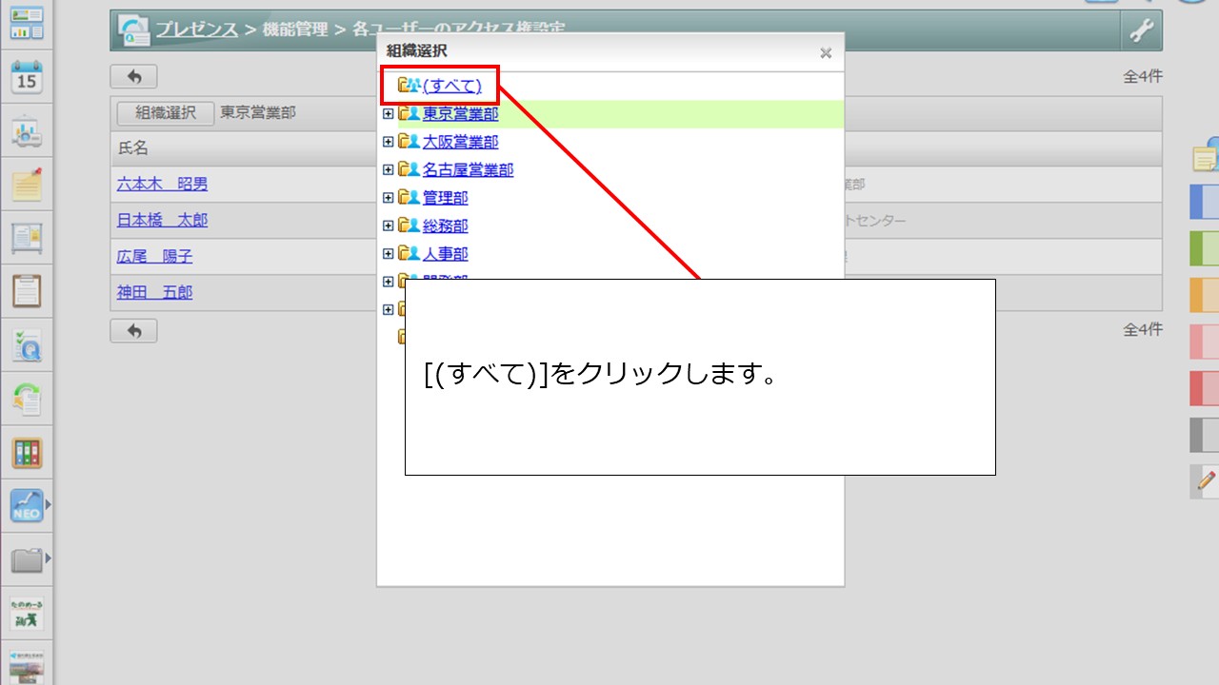The height and width of the screenshot is (685, 1219).
Task: Close the 組織選択 dialog
Action: click(x=826, y=53)
